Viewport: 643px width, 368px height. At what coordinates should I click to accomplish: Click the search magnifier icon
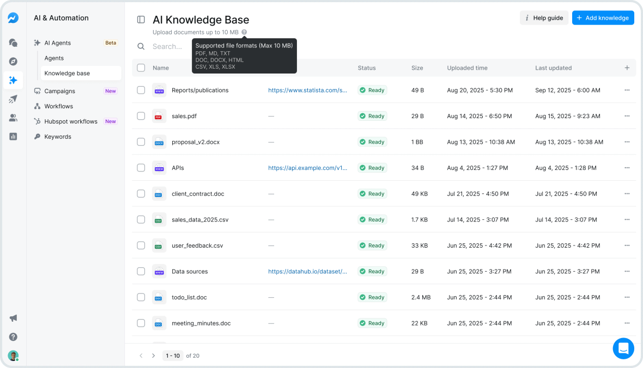(141, 46)
